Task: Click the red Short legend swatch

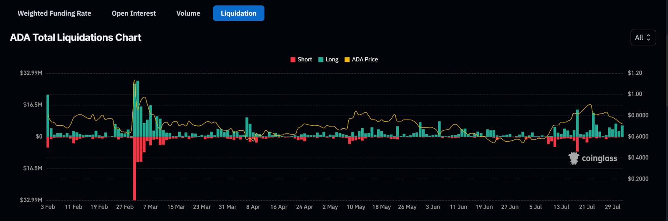Action: tap(293, 59)
